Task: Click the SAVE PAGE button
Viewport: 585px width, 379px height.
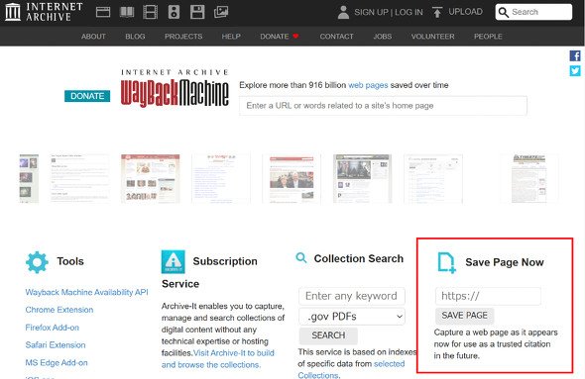Action: [464, 316]
